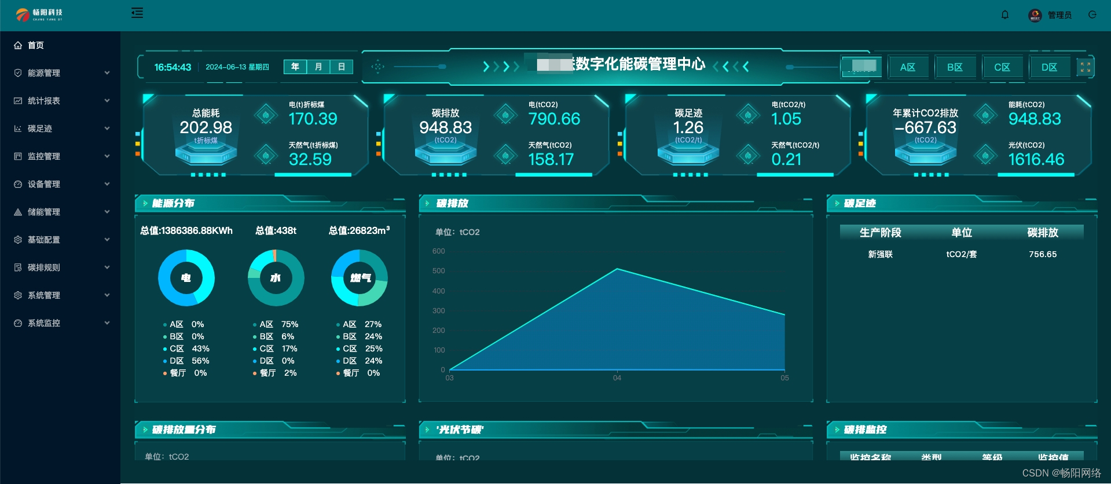
Task: Click the diamond icon beside 电(tCO2/t)
Action: pyautogui.click(x=748, y=115)
